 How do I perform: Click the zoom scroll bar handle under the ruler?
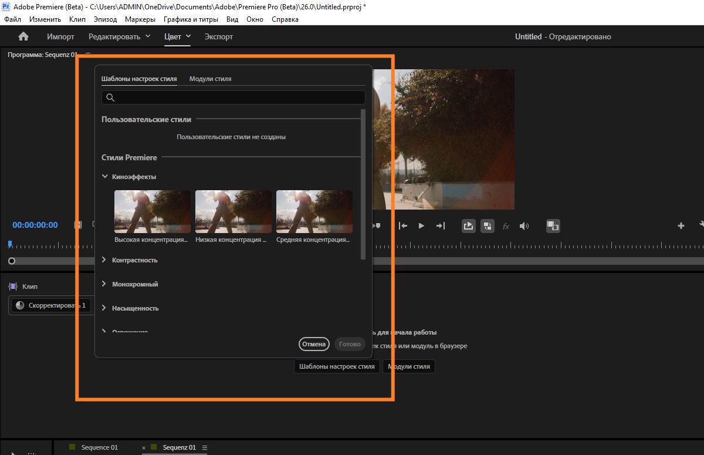pyautogui.click(x=12, y=261)
